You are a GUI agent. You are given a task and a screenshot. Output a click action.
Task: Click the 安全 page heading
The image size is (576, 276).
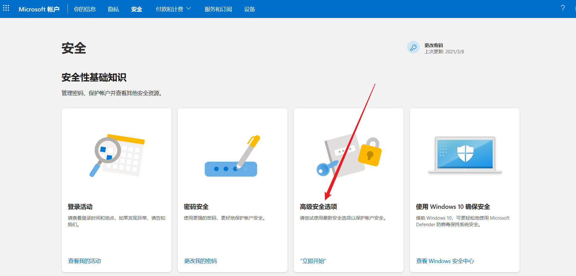click(x=74, y=48)
